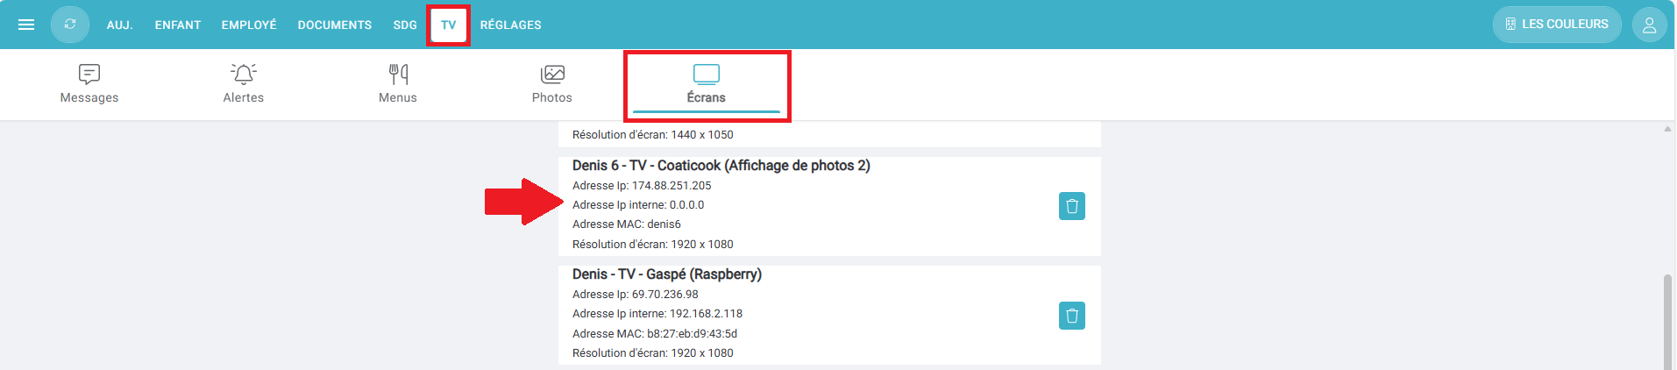The image size is (1677, 370).
Task: Select the TV menu item
Action: pos(449,25)
